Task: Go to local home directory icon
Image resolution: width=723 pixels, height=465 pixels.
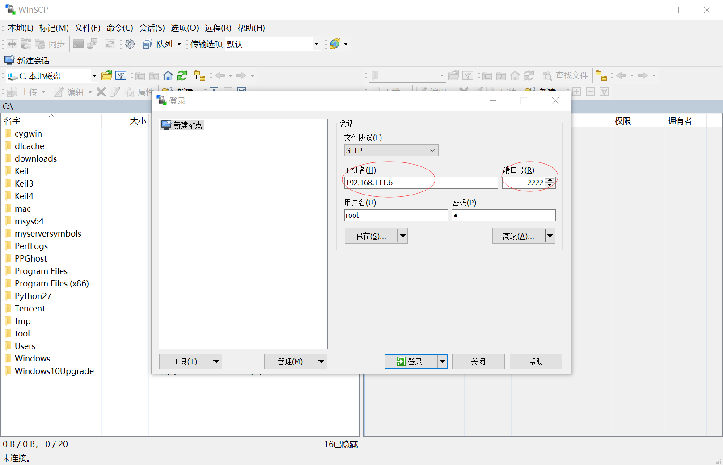Action: pyautogui.click(x=168, y=75)
